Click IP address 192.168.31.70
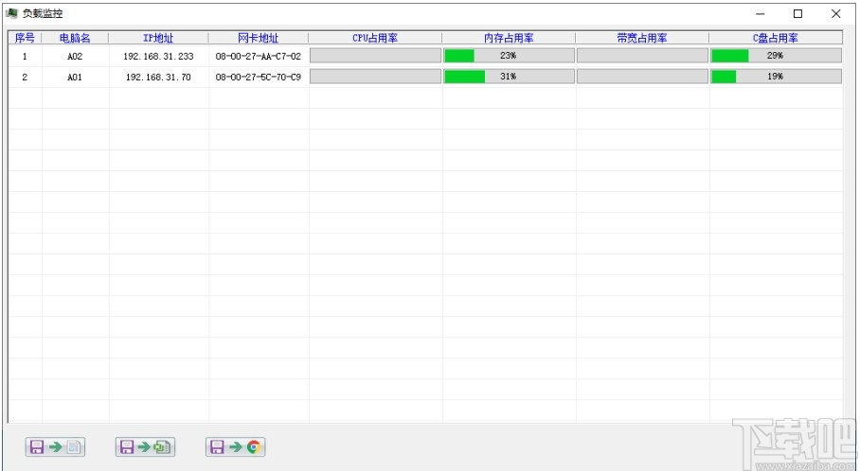The width and height of the screenshot is (860, 471). click(158, 77)
